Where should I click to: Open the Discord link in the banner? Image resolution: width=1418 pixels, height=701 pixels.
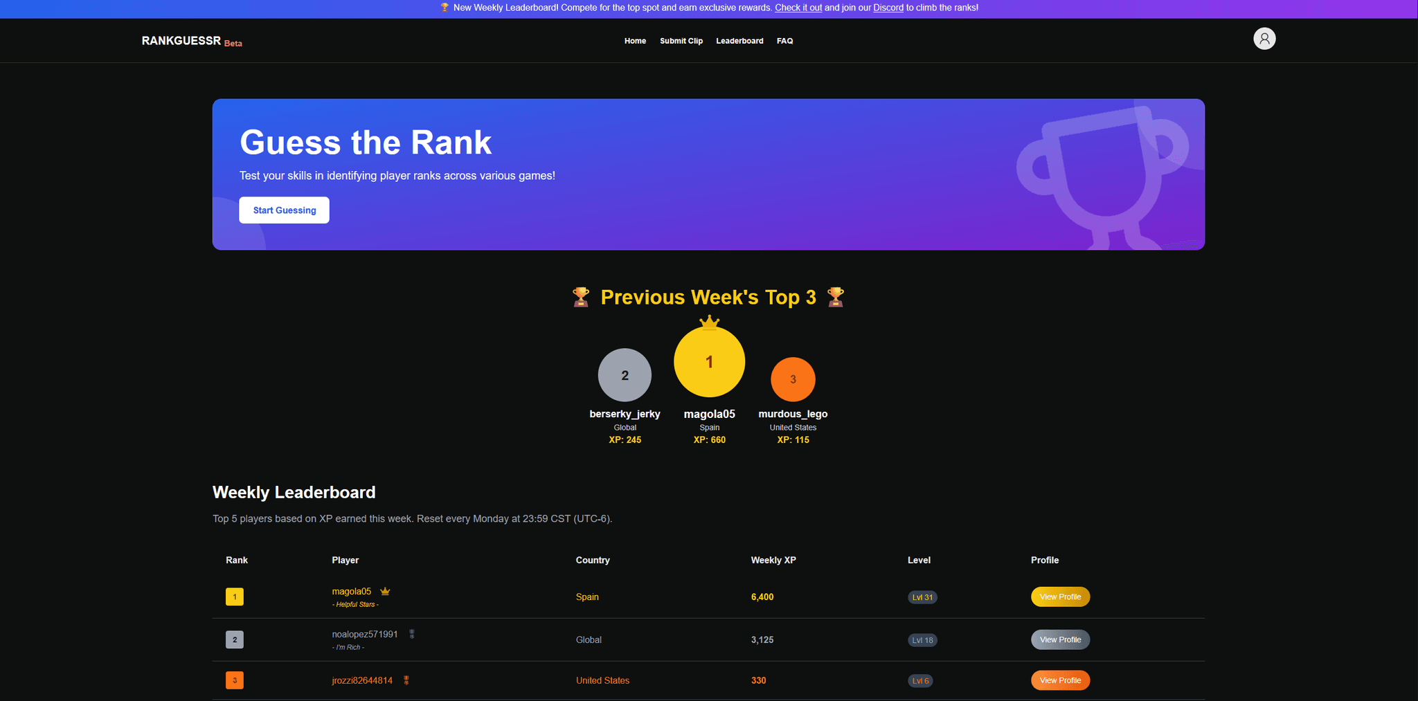coord(888,8)
